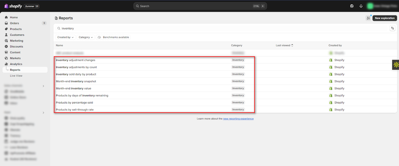Open the storefront icon in top bar
Viewport: 399px width, 166px height.
pos(352,6)
